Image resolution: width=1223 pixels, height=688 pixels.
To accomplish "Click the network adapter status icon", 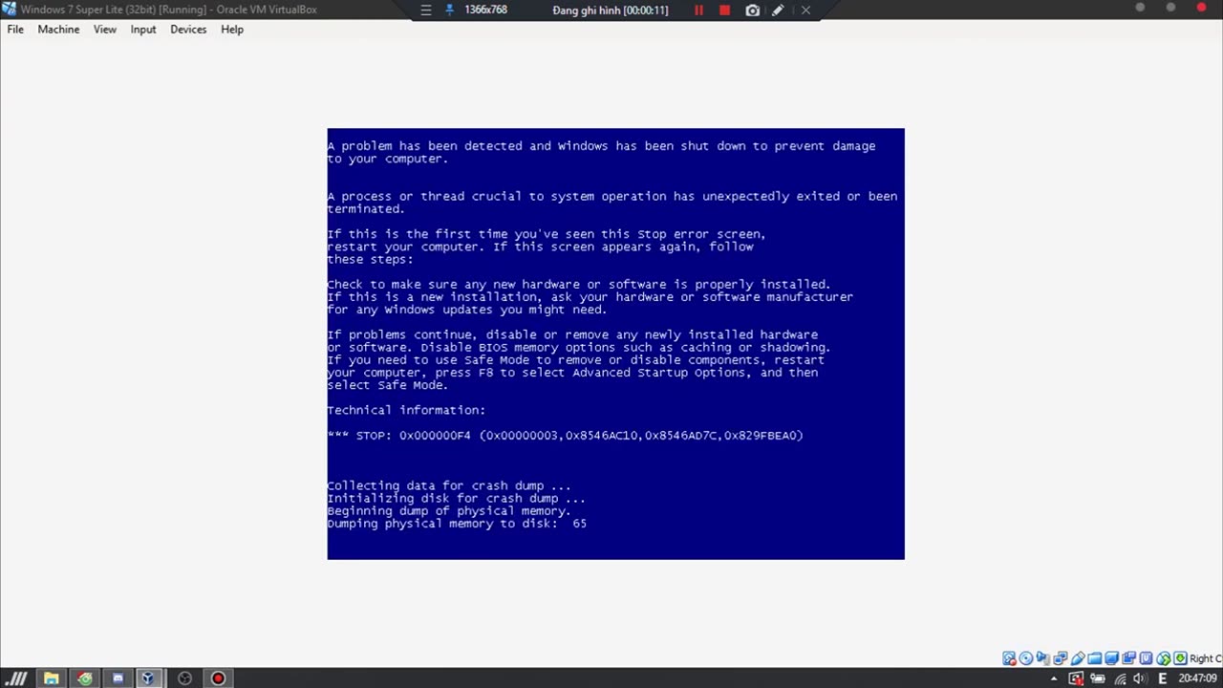I will click(1060, 658).
